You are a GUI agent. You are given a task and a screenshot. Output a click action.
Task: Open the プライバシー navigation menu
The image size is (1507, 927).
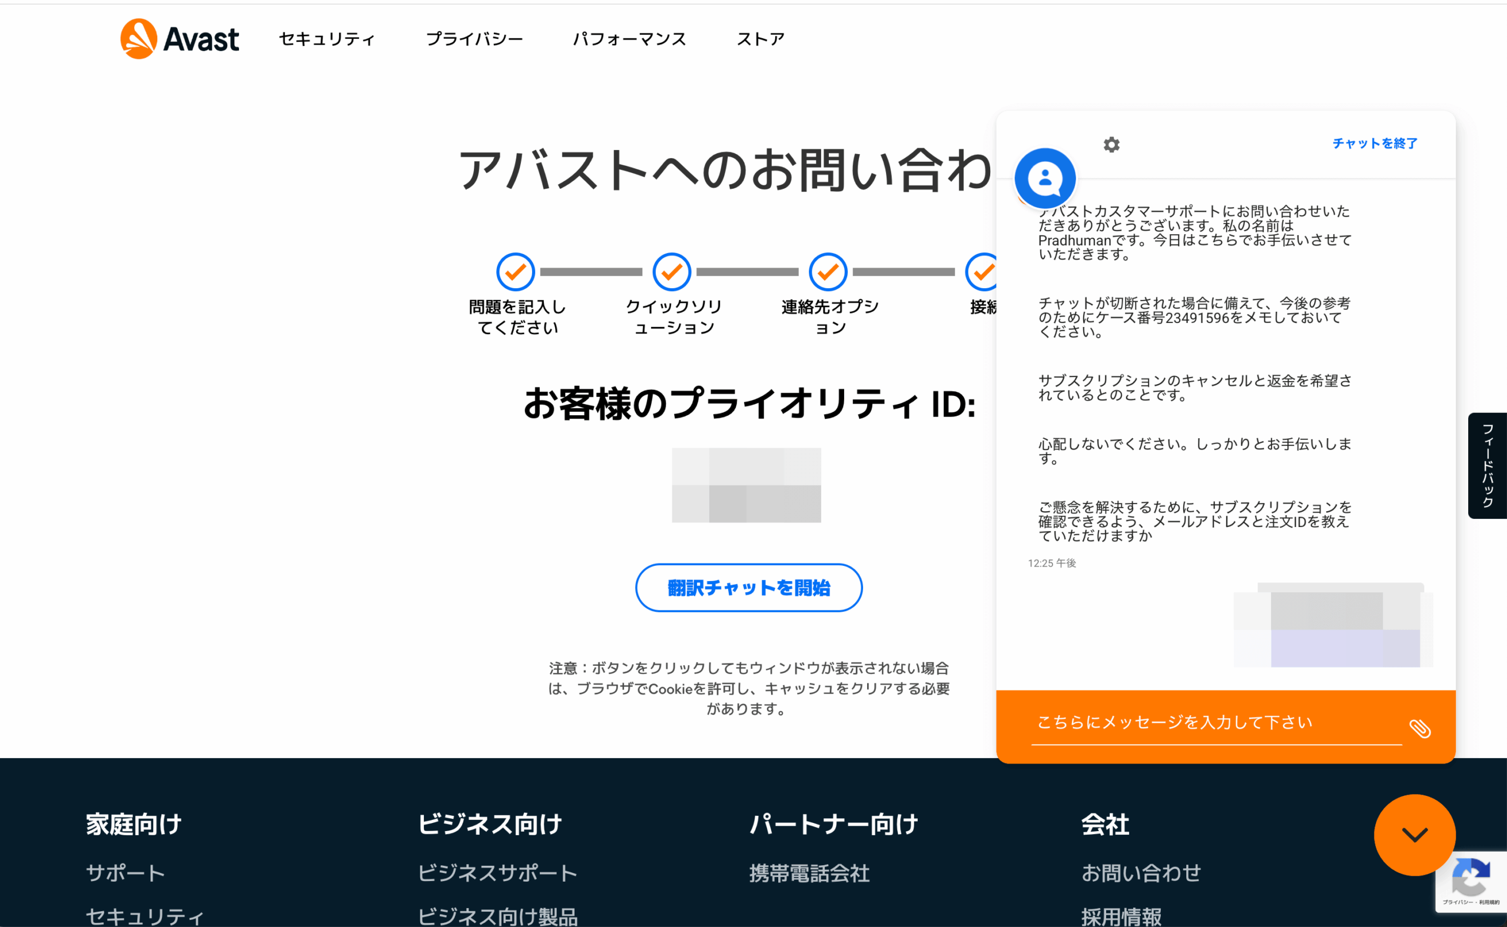click(x=474, y=39)
